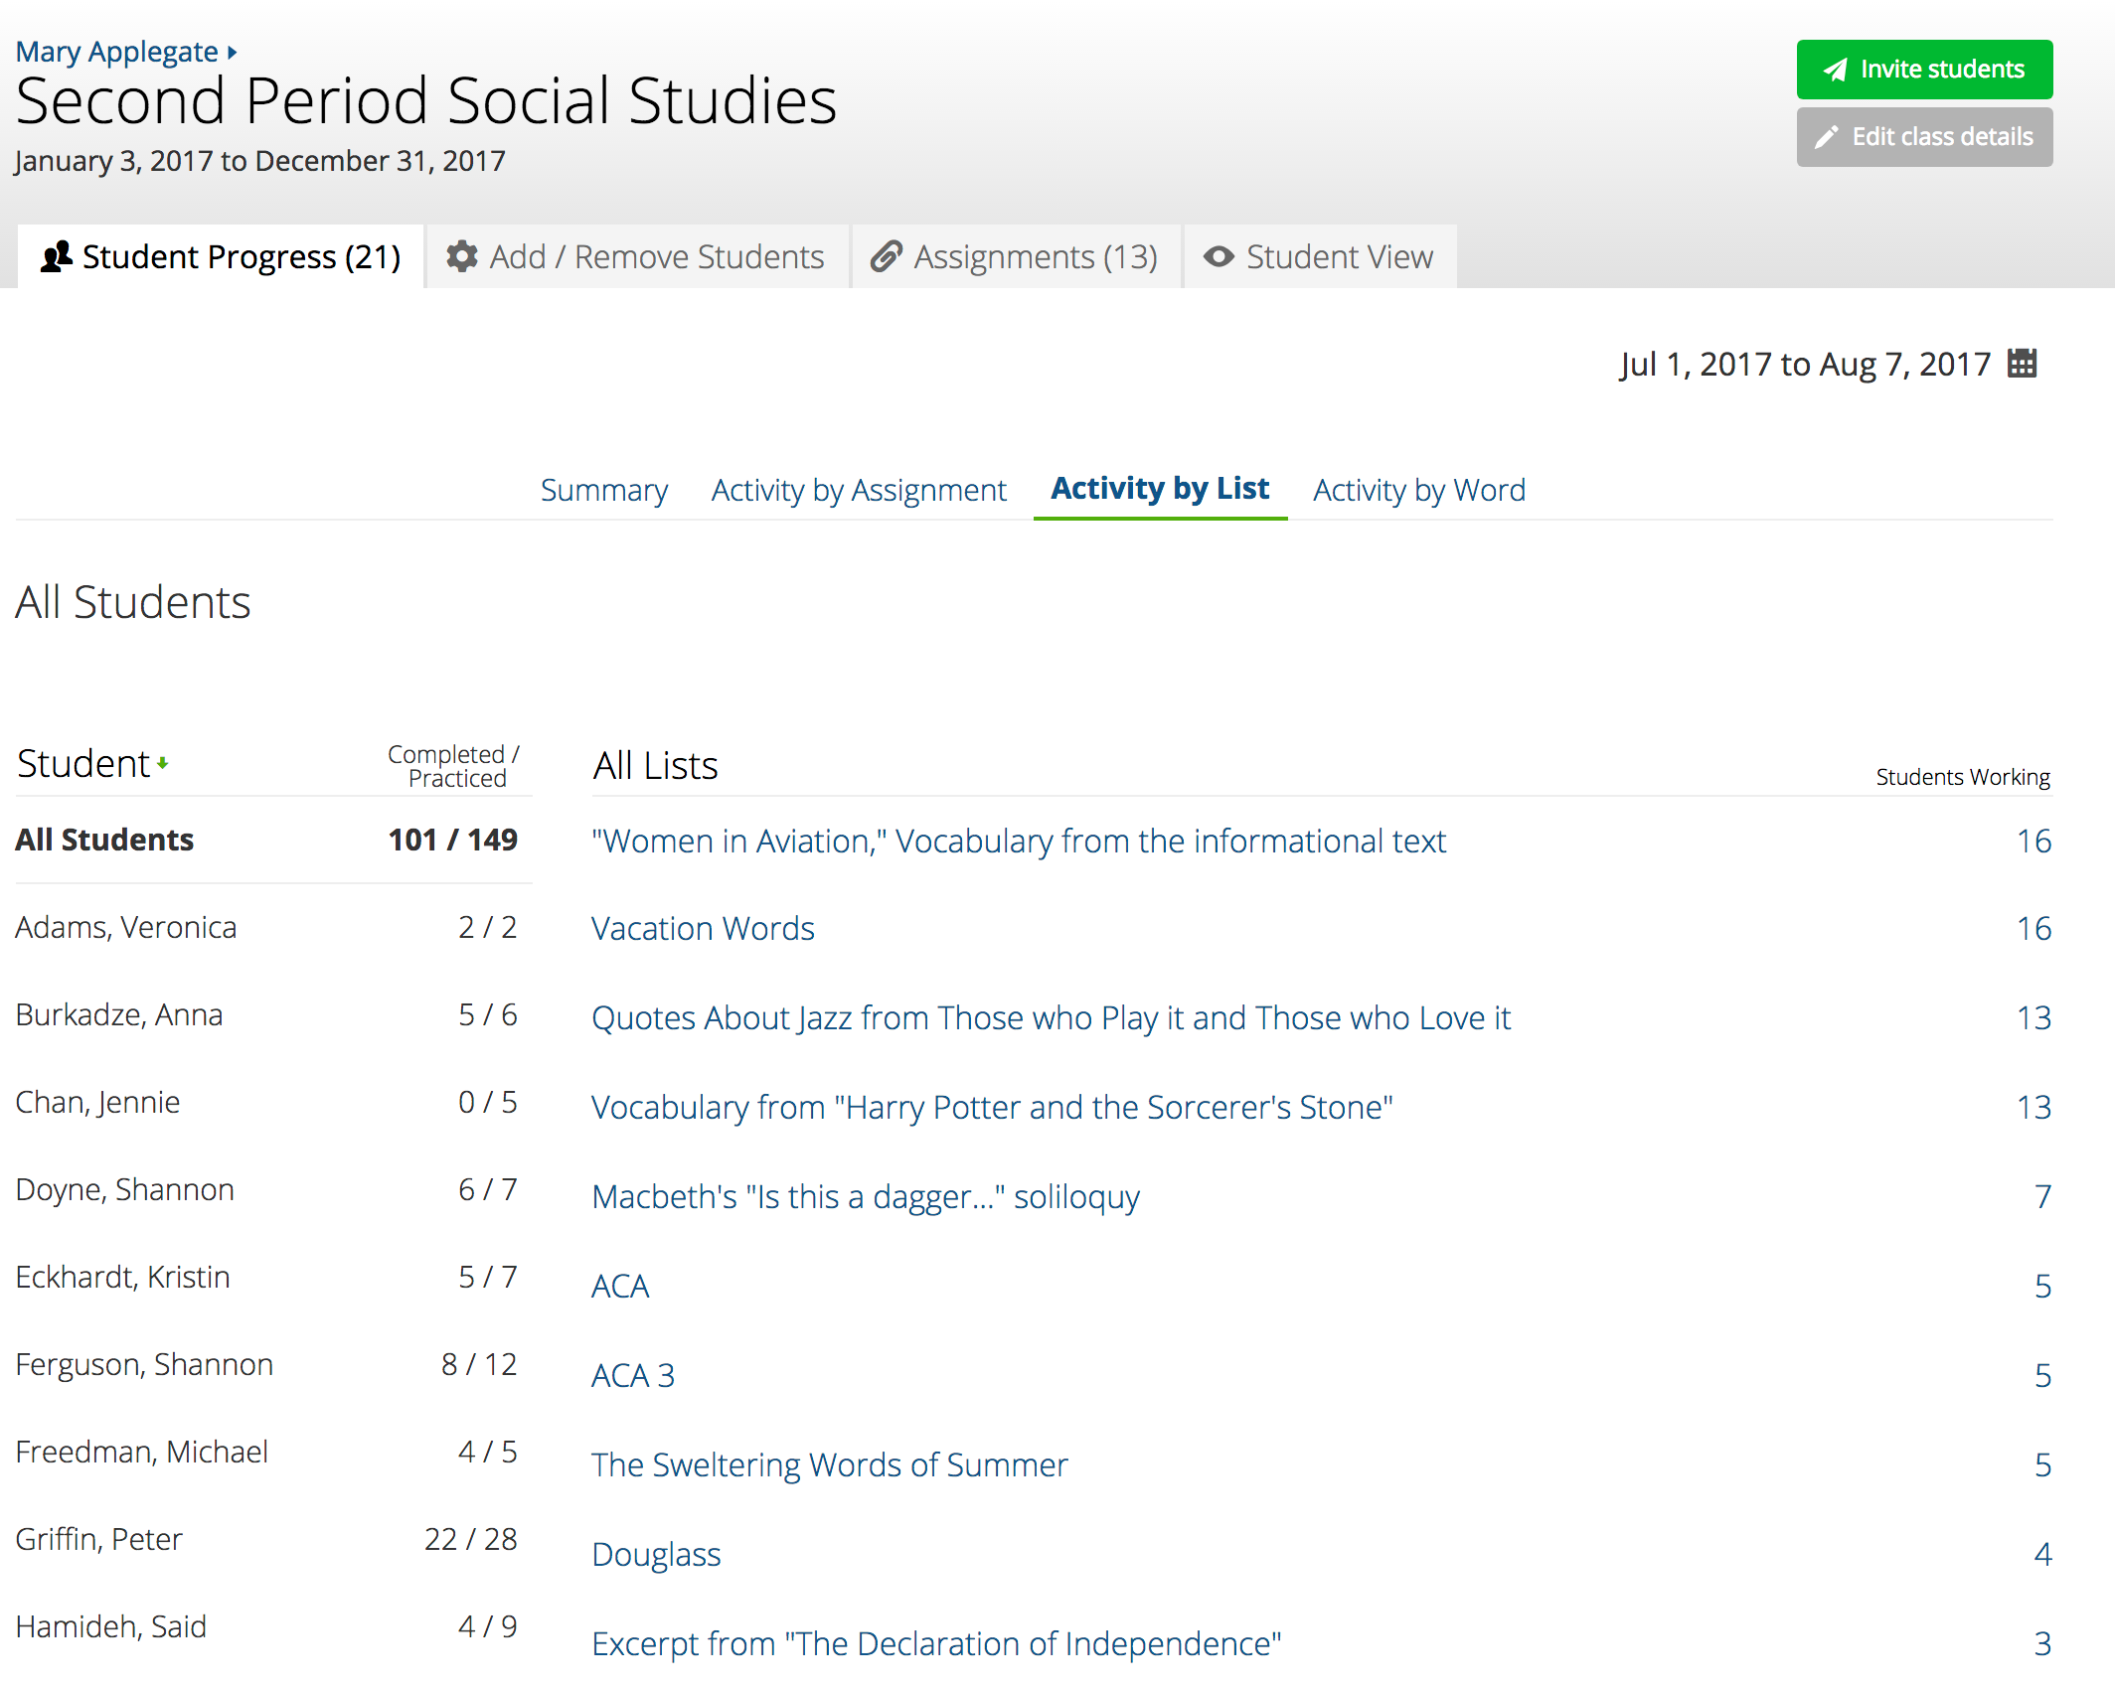Click the Mary Applegate teacher link
Image resolution: width=2115 pixels, height=1689 pixels.
point(116,52)
